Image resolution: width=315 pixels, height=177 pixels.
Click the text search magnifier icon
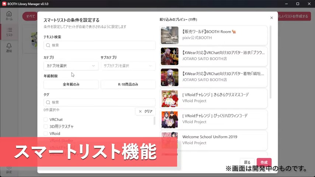coord(48,45)
